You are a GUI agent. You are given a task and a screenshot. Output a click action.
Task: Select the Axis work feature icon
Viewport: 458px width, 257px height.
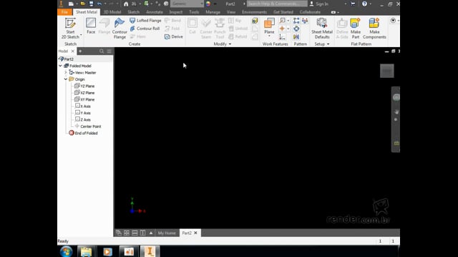click(x=282, y=21)
